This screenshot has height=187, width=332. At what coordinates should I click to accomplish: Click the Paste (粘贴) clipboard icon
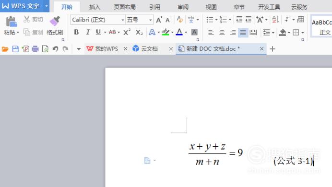[x=11, y=22]
